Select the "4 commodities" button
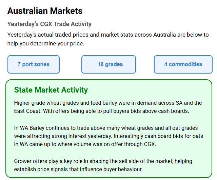The image size is (217, 180). click(183, 64)
